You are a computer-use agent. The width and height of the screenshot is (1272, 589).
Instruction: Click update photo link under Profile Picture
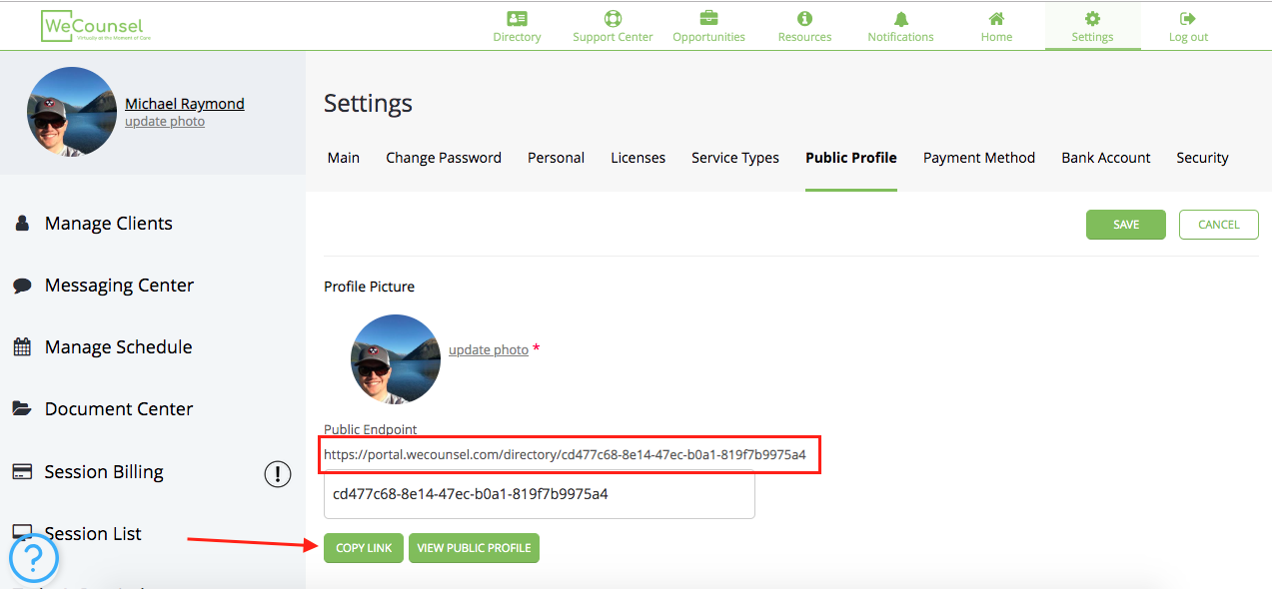click(489, 349)
